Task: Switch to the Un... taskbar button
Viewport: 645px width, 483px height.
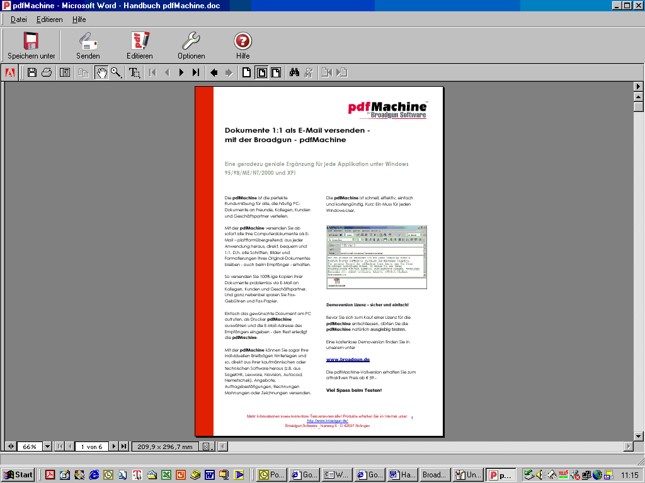Action: pos(468,475)
